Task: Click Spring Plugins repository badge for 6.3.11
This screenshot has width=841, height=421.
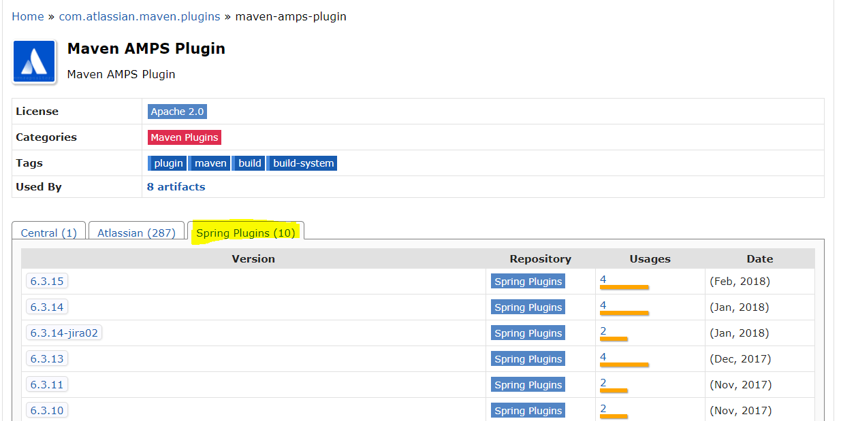Action: point(528,385)
